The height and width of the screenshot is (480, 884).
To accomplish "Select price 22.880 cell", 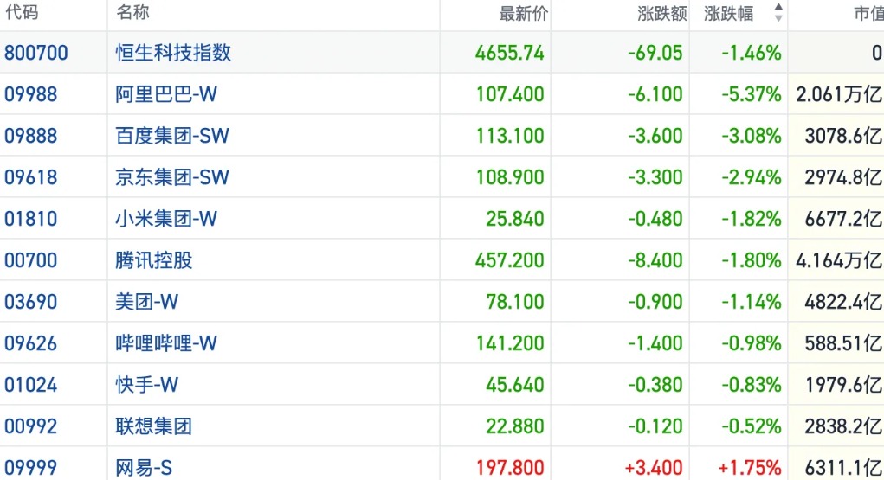I will click(x=515, y=426).
